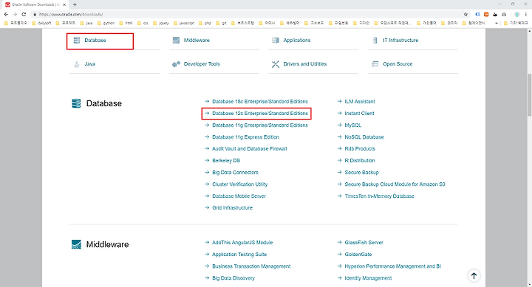Open a new browser tab
This screenshot has width=532, height=287.
75,4
